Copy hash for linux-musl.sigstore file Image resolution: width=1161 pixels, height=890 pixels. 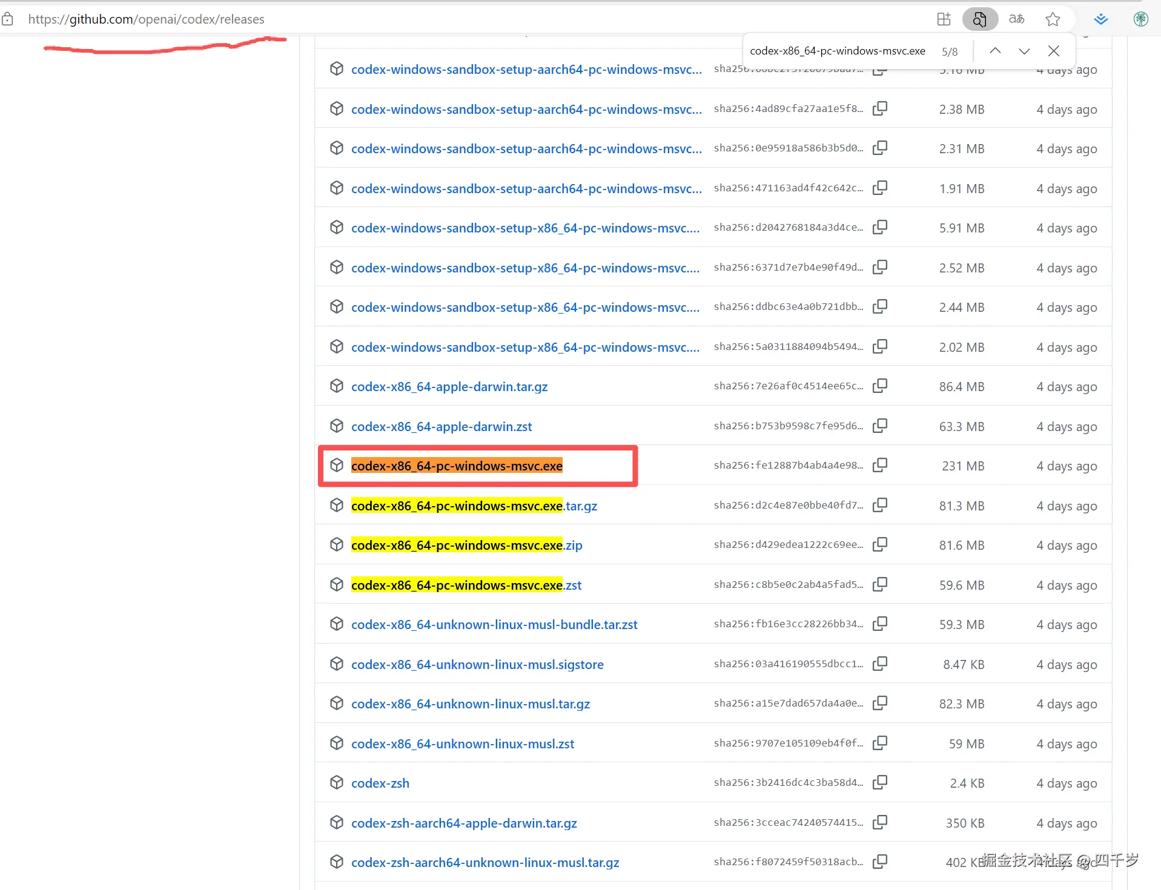coord(880,664)
